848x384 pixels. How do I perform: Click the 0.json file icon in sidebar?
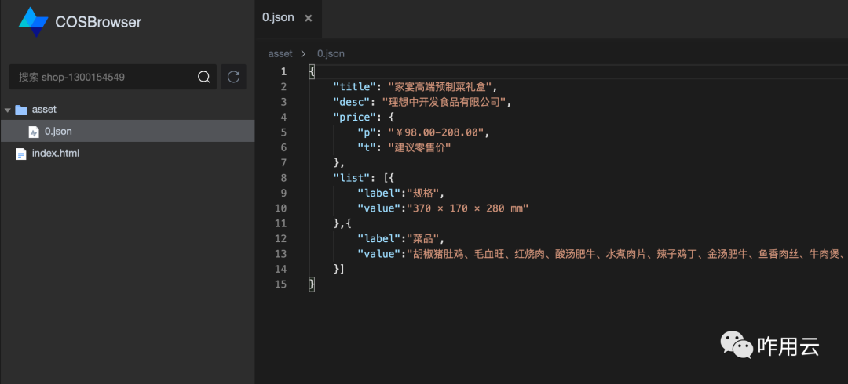[x=34, y=132]
